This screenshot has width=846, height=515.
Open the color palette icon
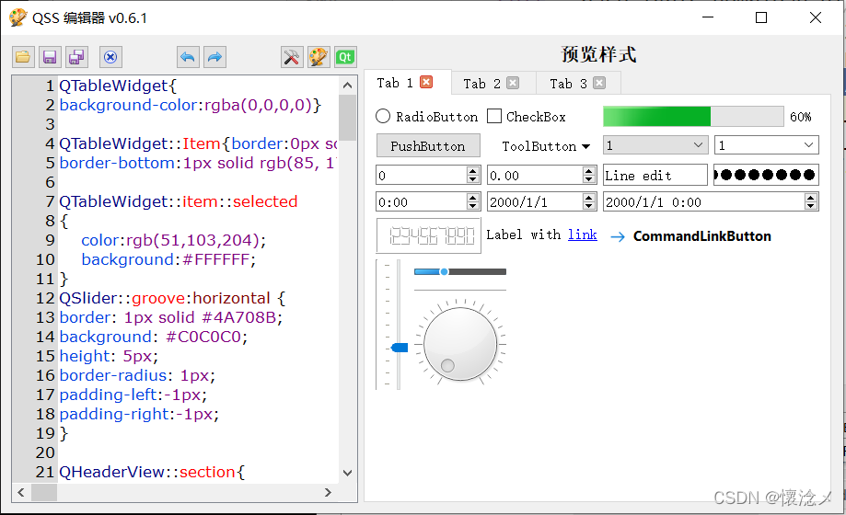[x=319, y=57]
